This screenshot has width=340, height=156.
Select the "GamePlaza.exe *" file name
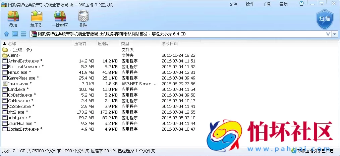(23, 78)
